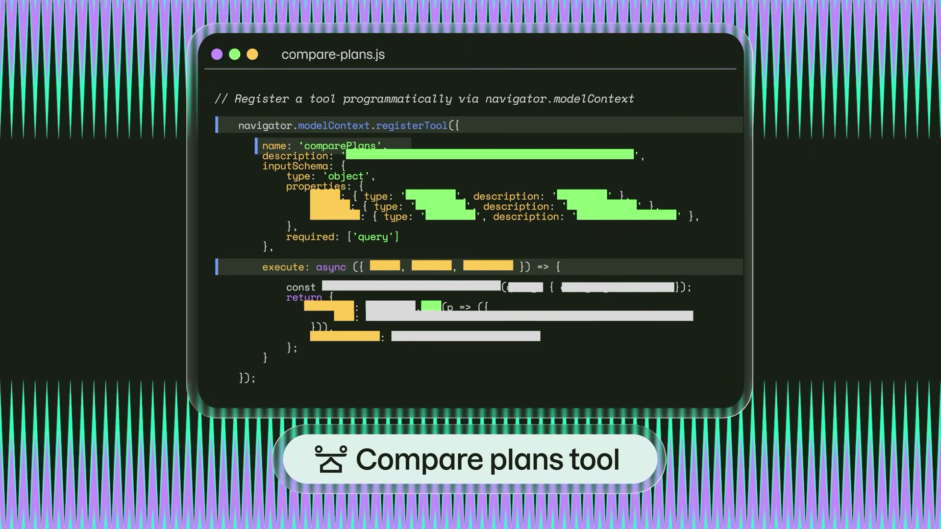Click the 'inputSchema: {' line
The height and width of the screenshot is (529, 941).
click(x=304, y=166)
